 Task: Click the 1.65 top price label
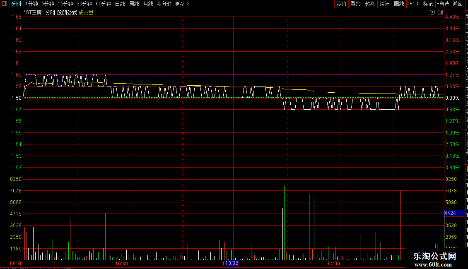click(x=17, y=17)
